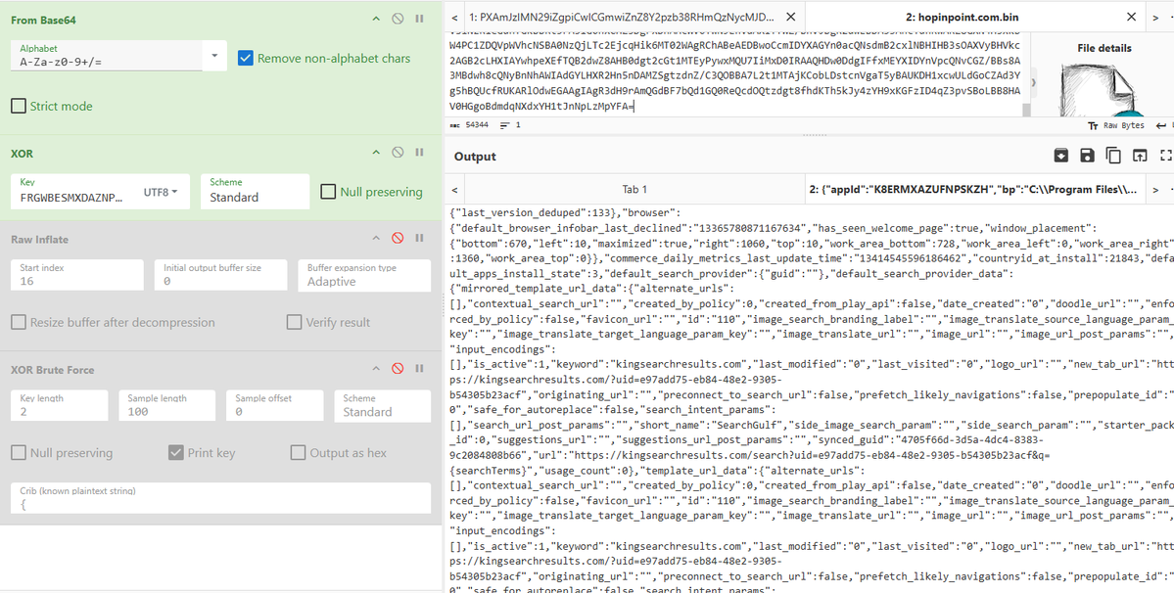1174x593 pixels.
Task: Click the Raw Inflate operation title
Action: click(x=38, y=240)
